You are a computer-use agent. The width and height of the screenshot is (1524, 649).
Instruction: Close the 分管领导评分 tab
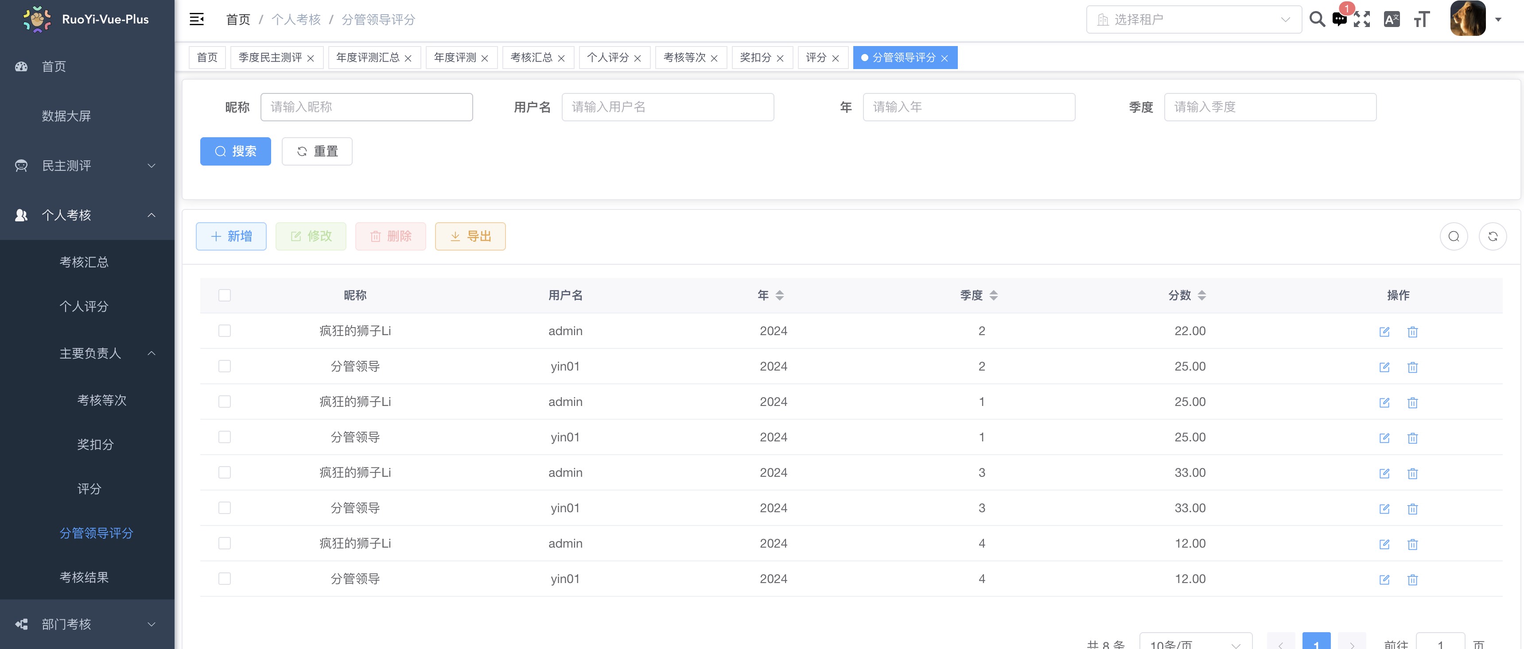944,58
